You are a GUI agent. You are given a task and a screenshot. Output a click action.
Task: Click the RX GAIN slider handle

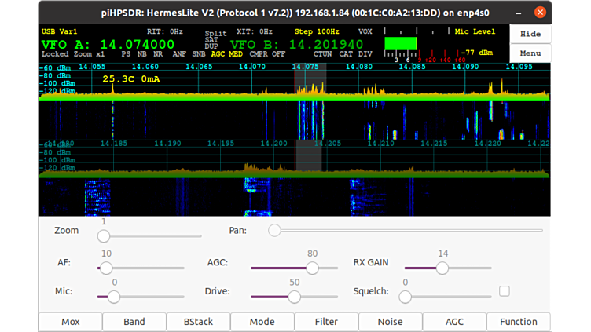tap(442, 268)
